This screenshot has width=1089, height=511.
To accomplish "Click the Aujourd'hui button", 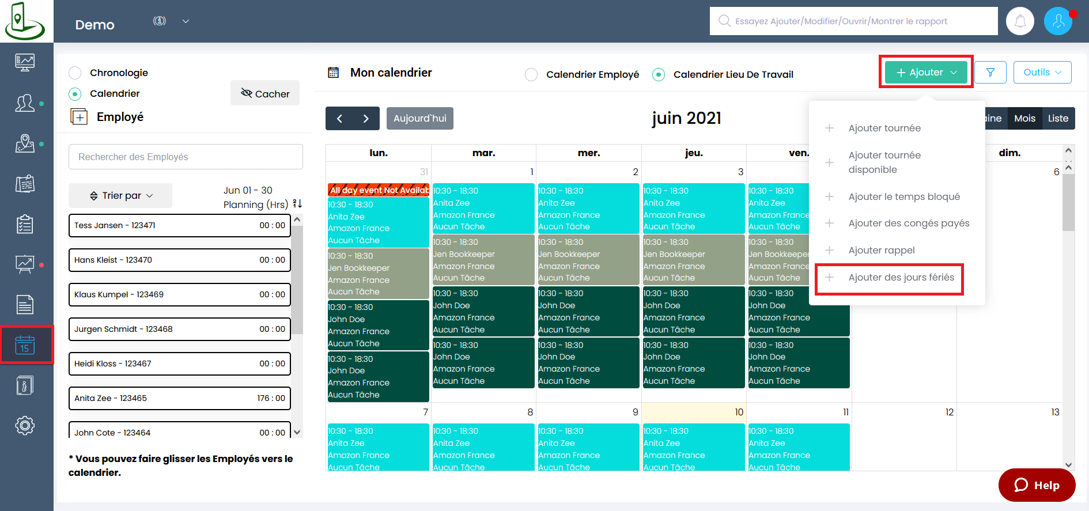I will [x=419, y=119].
